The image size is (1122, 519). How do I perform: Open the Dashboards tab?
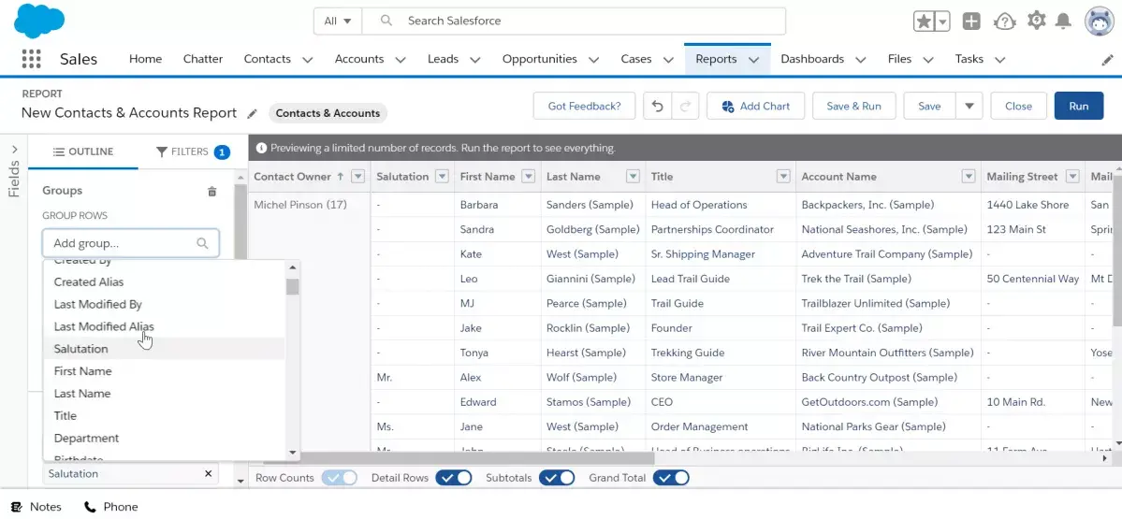[812, 59]
